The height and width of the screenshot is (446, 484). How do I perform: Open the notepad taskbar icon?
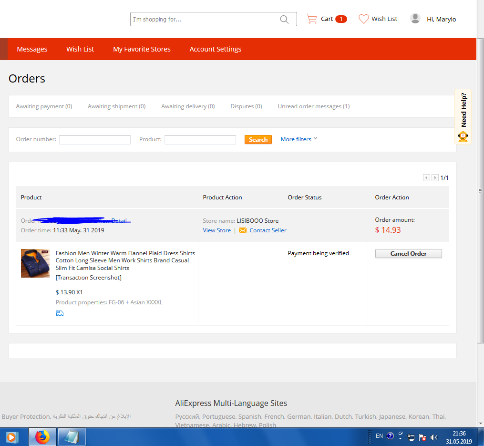(x=72, y=437)
